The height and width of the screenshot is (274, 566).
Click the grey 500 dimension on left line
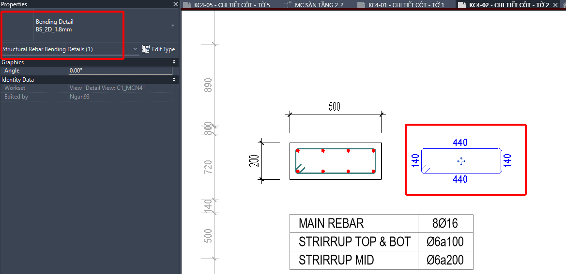click(208, 236)
